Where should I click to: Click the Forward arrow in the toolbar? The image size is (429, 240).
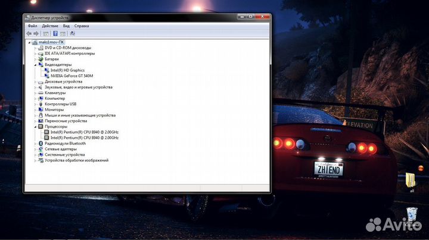pos(36,33)
